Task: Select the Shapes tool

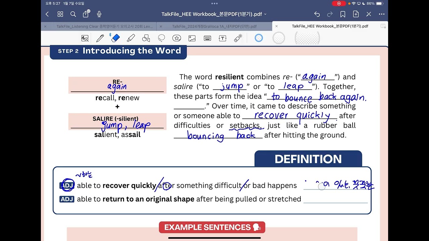Action: [x=146, y=38]
